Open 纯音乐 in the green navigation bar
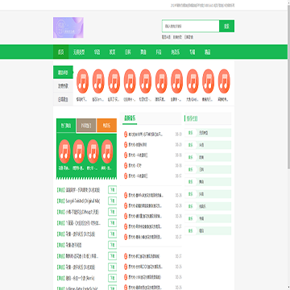290x290 pixels. [176, 52]
